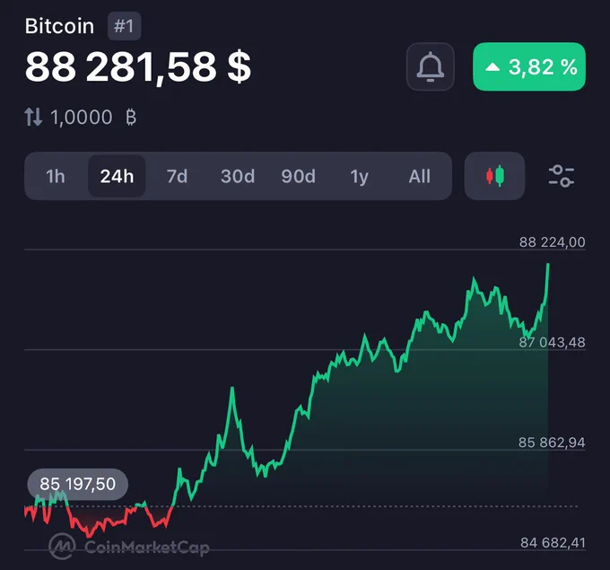610x570 pixels.
Task: Select the 1h timeframe
Action: pyautogui.click(x=56, y=176)
